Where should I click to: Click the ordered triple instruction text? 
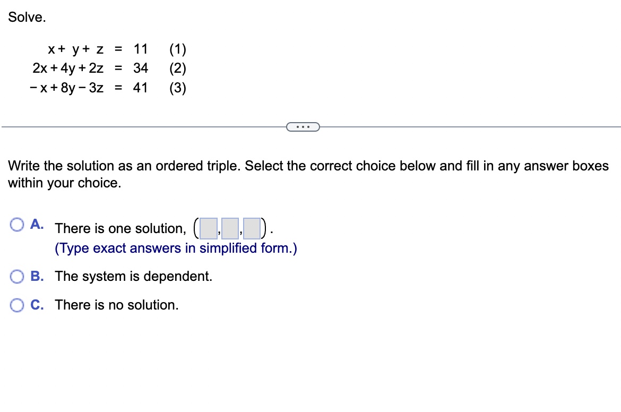[x=212, y=166]
